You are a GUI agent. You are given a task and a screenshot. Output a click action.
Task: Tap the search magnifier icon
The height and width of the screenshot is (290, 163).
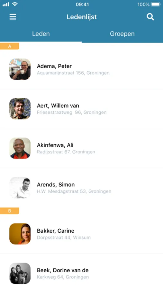point(150,17)
